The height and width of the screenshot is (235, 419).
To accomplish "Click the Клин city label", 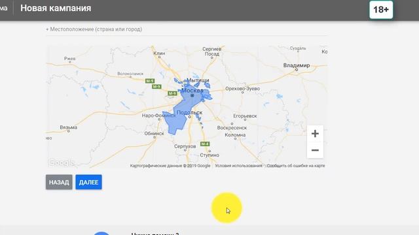I will (159, 54).
